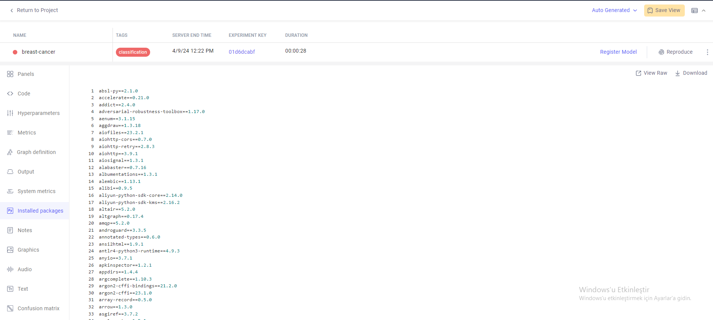The image size is (713, 320).
Task: Click the Output icon in sidebar
Action: [10, 172]
